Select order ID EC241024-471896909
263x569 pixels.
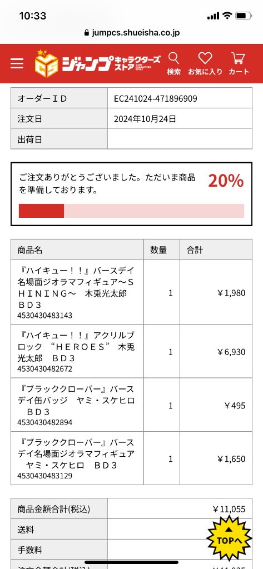tap(156, 98)
